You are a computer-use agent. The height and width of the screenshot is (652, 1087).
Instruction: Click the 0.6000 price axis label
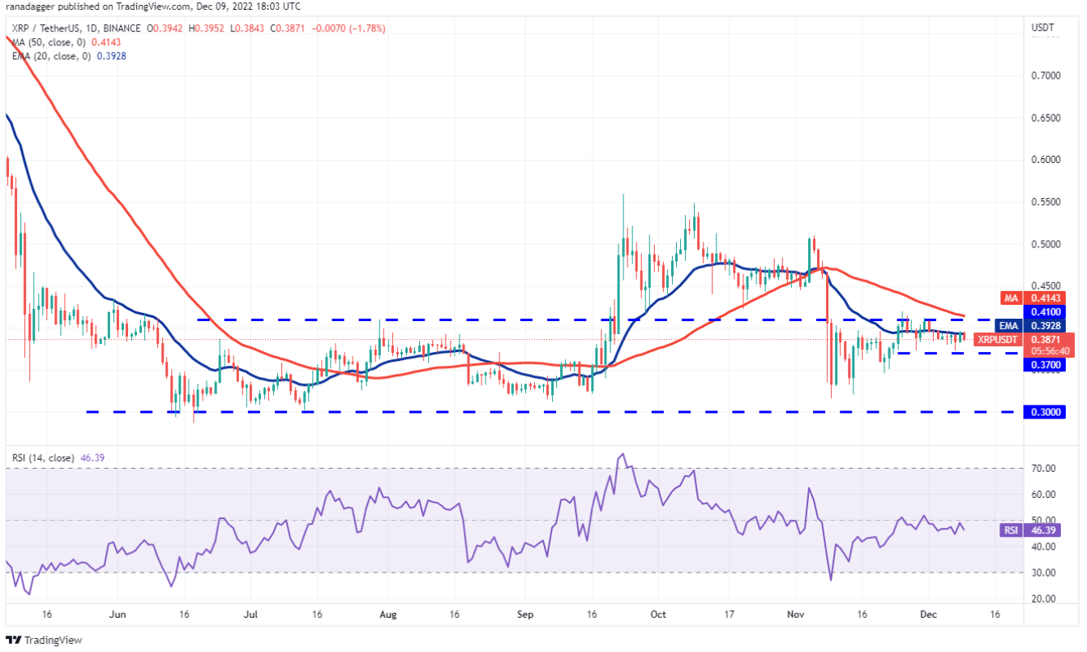(1045, 160)
